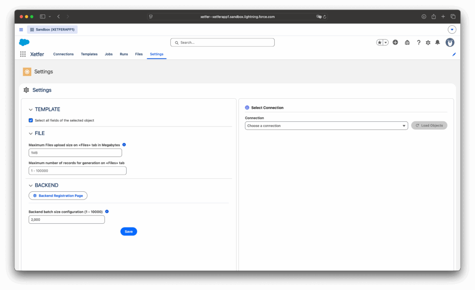Open the Backend Registration Page button
Image resolution: width=475 pixels, height=290 pixels.
point(58,195)
